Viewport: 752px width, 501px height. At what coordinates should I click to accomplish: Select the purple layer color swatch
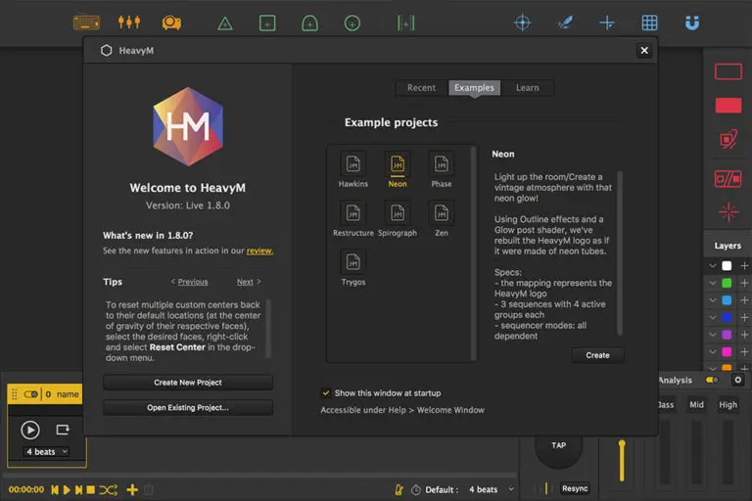[727, 335]
